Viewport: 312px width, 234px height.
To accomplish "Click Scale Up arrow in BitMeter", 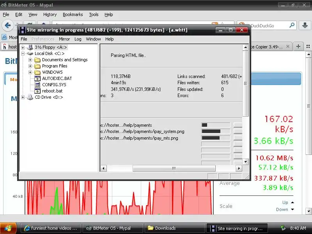I will [292, 202].
